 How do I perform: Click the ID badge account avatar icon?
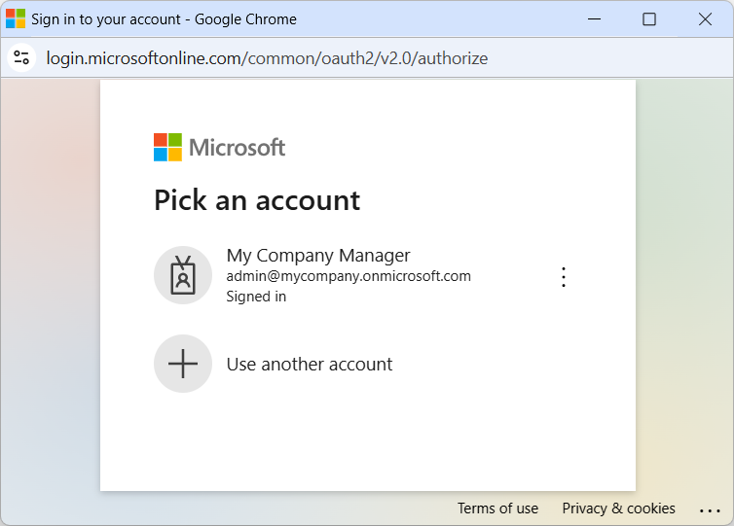(183, 275)
